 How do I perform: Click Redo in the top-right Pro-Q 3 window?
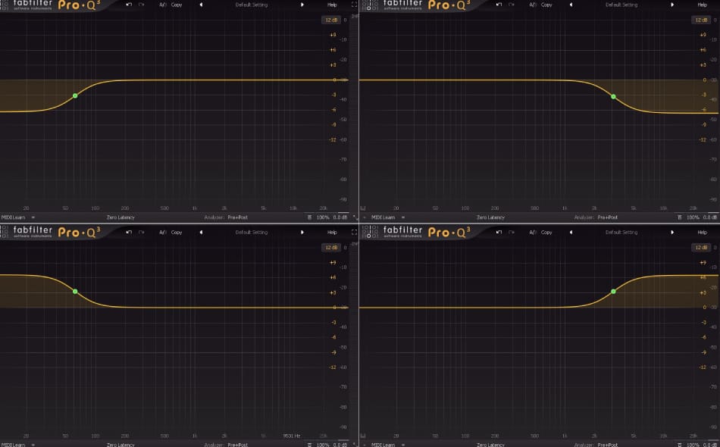[512, 5]
